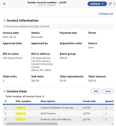This screenshot has width=116, height=126.
Task: Open the Actions dropdown menu
Action: [97, 4]
